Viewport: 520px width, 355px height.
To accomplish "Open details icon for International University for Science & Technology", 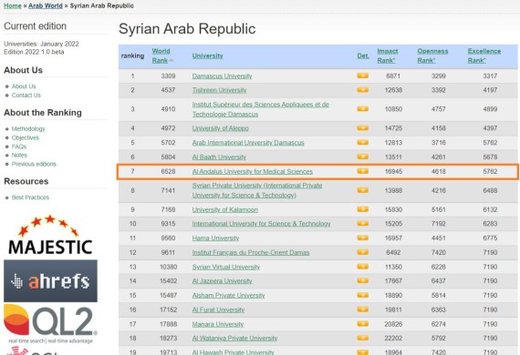I will (x=362, y=224).
